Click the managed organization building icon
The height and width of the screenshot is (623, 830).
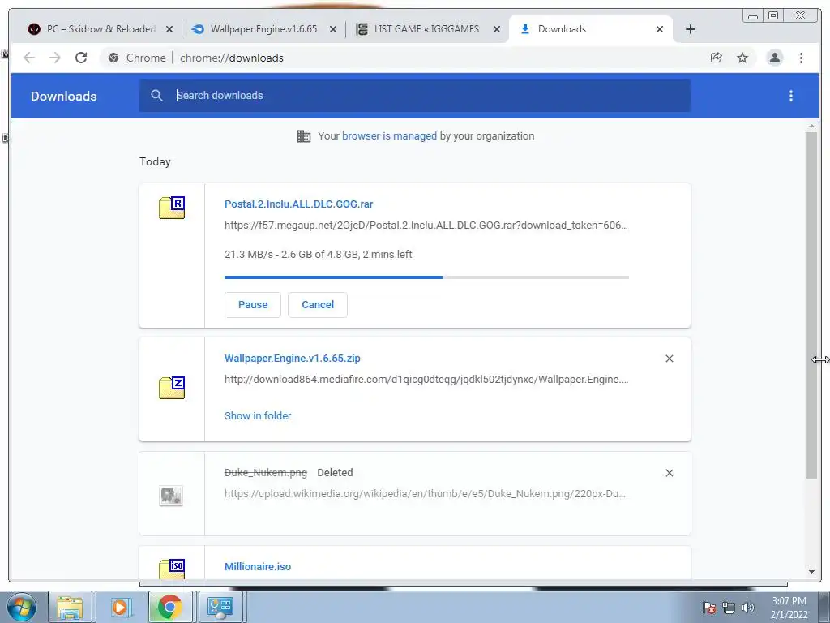(x=304, y=136)
